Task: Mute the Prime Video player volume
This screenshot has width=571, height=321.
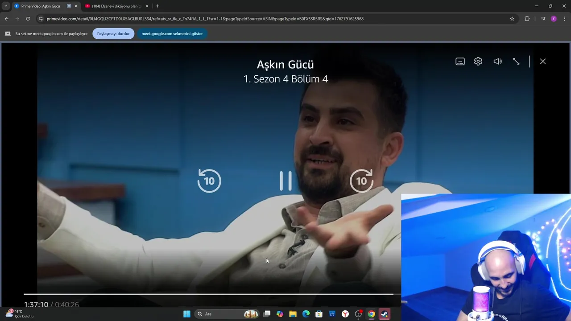Action: pos(497,62)
